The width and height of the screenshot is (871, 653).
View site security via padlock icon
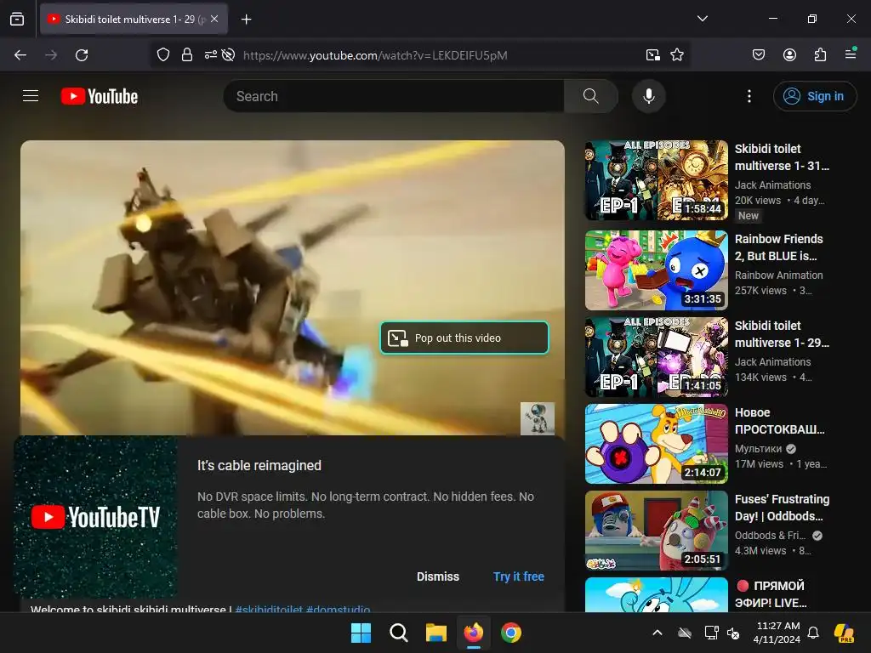pos(187,54)
